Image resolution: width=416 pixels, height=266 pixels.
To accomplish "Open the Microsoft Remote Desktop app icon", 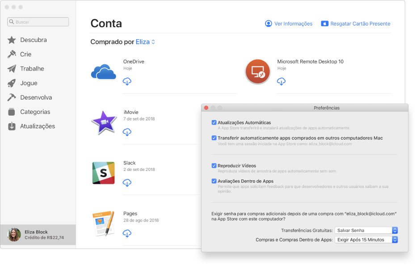I will point(258,71).
